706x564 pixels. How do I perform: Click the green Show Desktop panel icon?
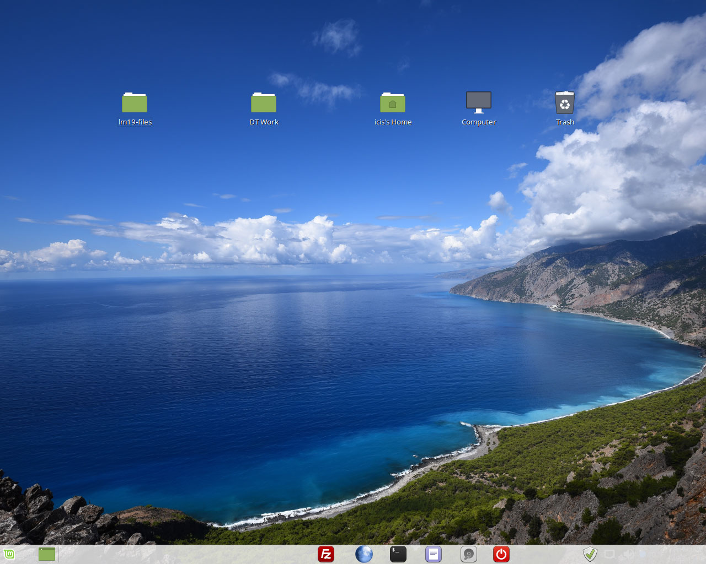click(47, 554)
